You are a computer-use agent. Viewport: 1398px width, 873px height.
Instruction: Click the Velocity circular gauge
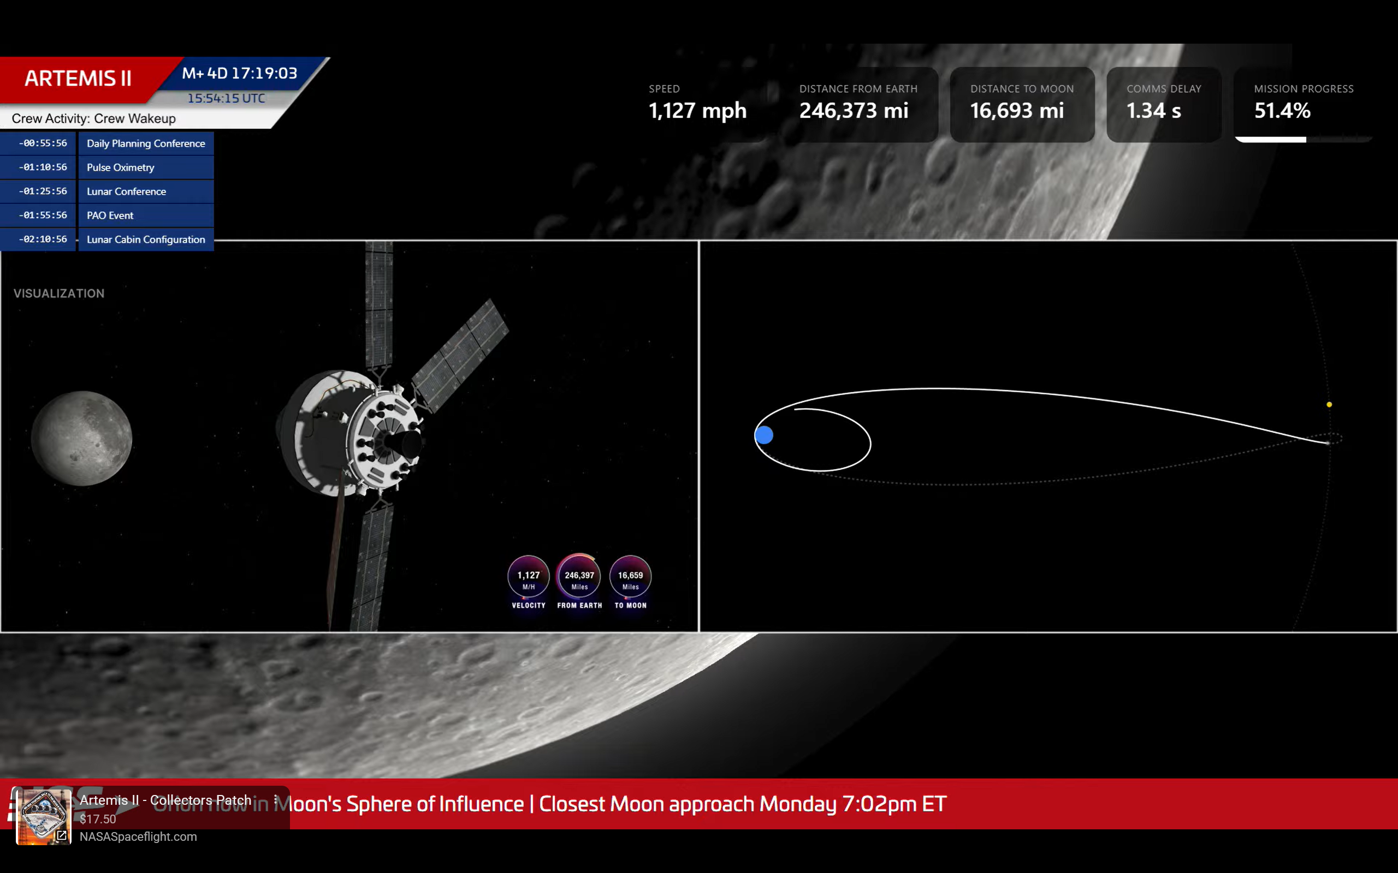pos(528,576)
